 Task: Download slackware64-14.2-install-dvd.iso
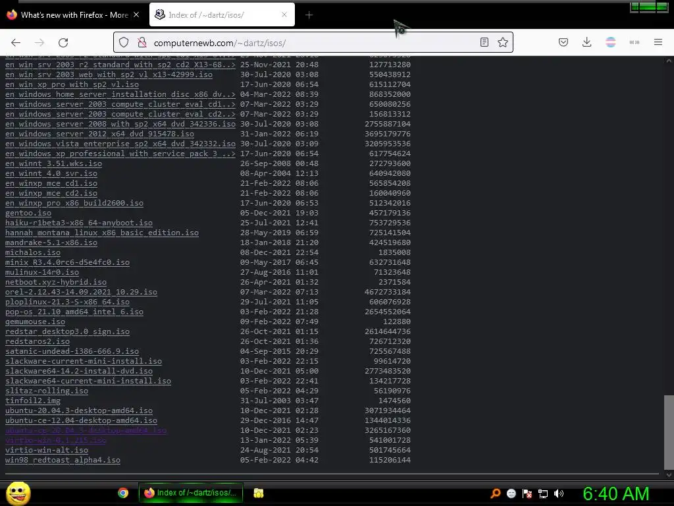point(79,372)
